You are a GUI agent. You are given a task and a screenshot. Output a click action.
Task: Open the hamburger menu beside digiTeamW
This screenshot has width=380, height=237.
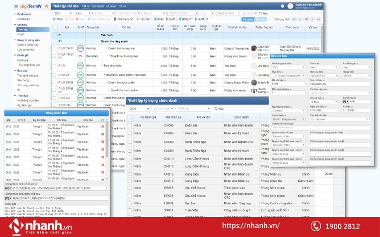[16, 6]
